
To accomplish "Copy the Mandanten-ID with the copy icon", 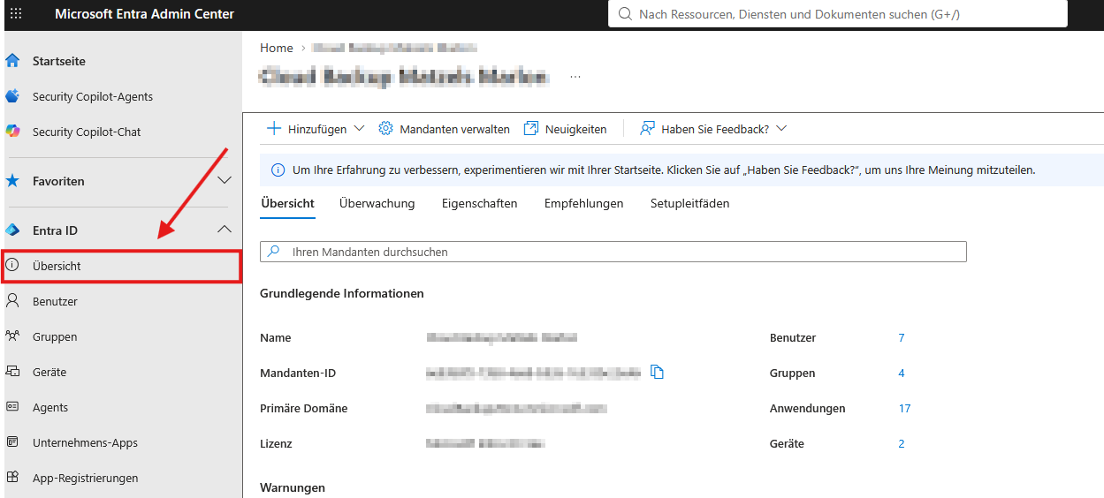I will point(657,373).
